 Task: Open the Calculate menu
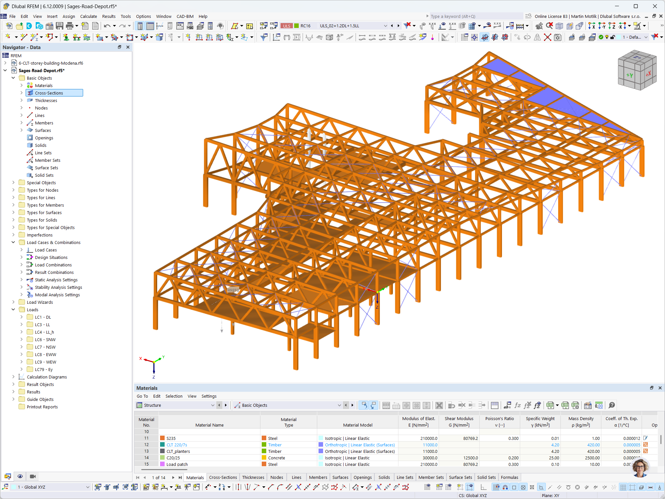tap(88, 16)
